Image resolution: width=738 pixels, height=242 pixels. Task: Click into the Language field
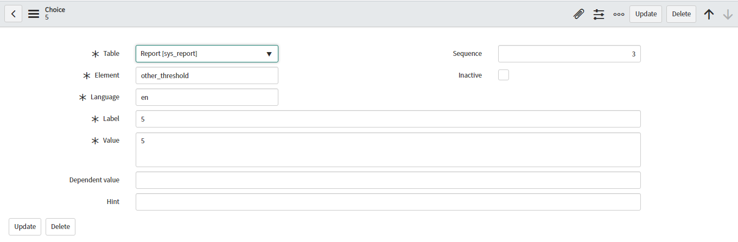point(207,97)
